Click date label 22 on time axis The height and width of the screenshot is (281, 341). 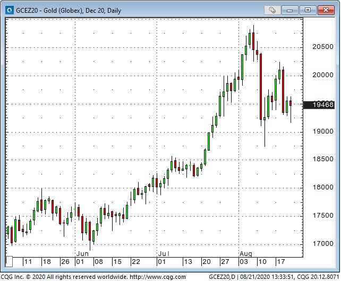point(136,262)
